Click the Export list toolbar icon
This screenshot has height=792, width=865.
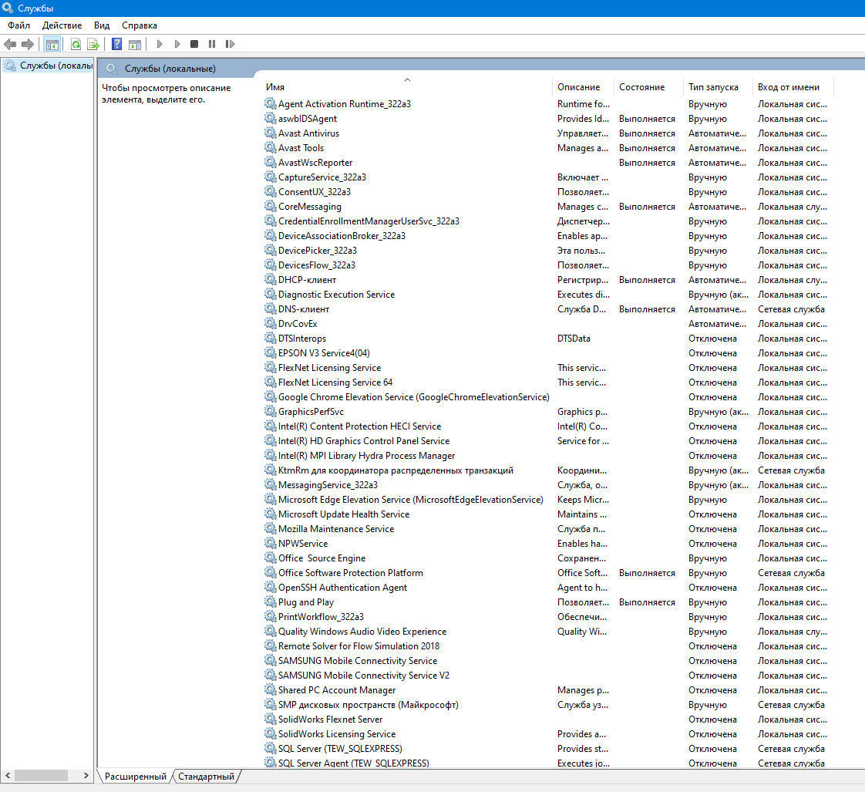click(93, 44)
